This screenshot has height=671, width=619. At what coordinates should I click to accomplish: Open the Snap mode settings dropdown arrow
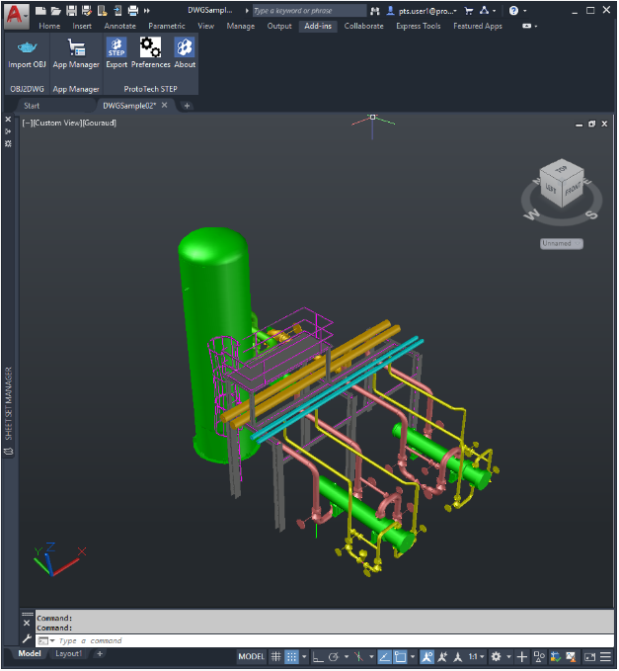pos(304,657)
